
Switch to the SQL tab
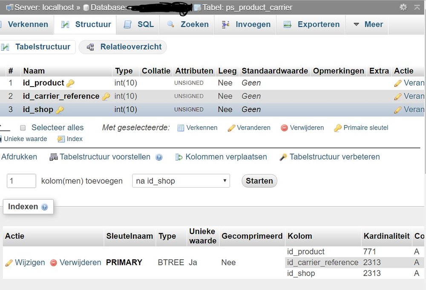[x=139, y=25]
